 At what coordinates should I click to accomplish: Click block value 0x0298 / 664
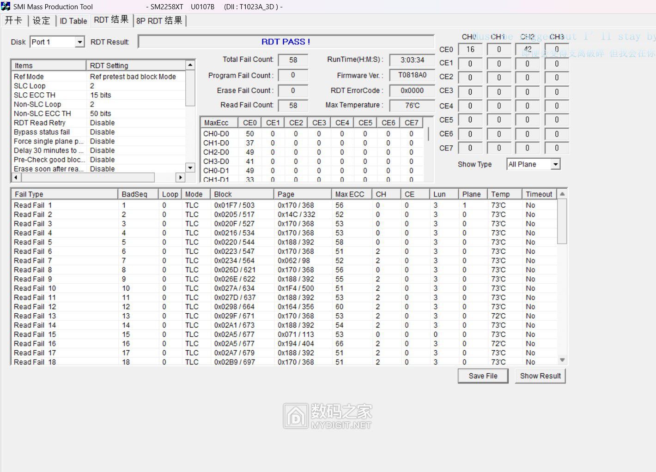[x=234, y=307]
